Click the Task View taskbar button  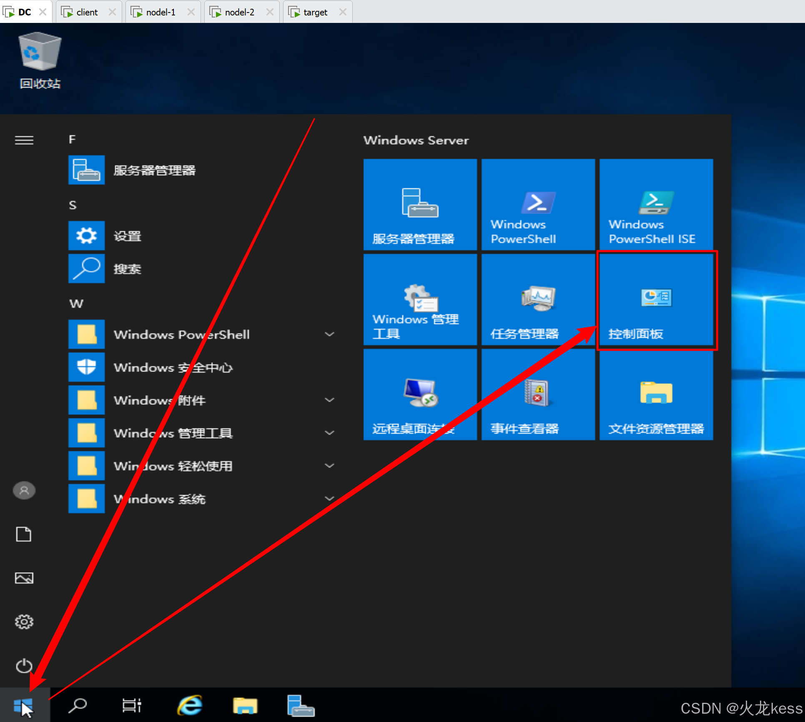point(131,706)
